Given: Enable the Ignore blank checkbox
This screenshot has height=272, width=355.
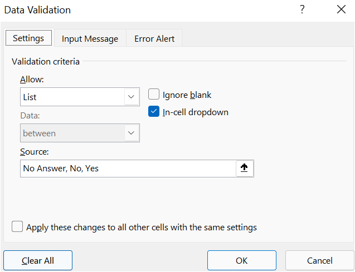Looking at the screenshot, I should (x=154, y=95).
